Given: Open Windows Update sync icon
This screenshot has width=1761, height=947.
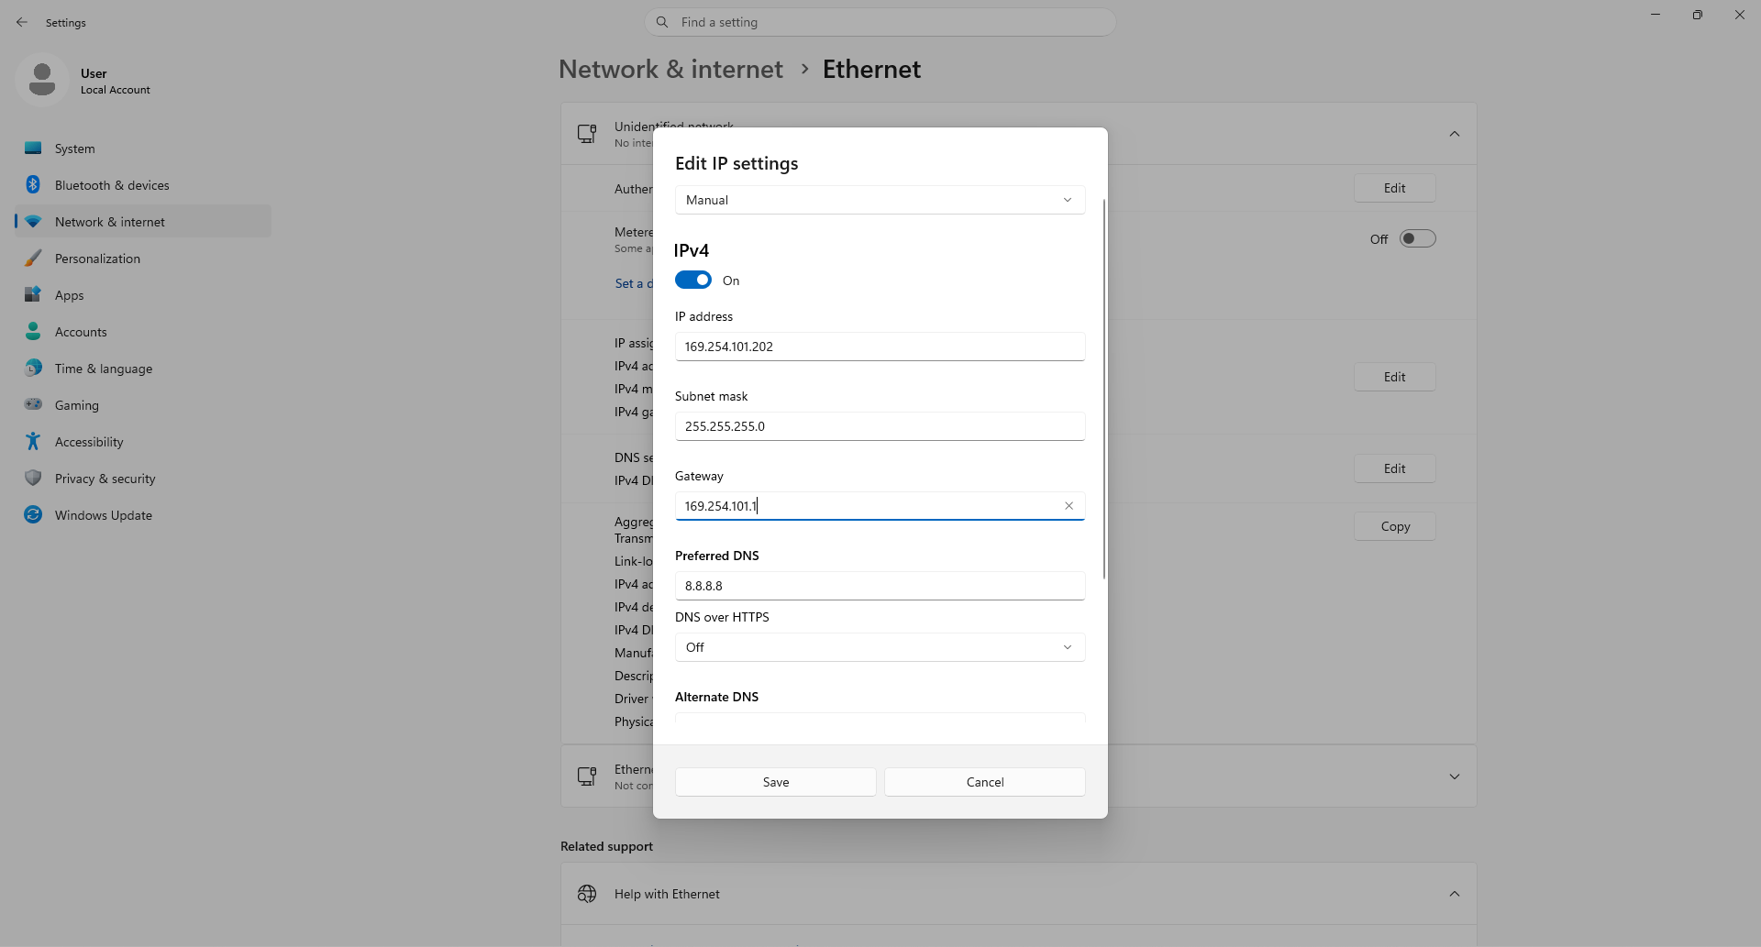Looking at the screenshot, I should click(x=33, y=514).
